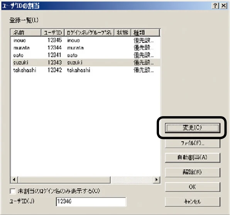The image size is (230, 215).
Task: Close the ユーザIDの割当 dialog
Action: coord(223,6)
